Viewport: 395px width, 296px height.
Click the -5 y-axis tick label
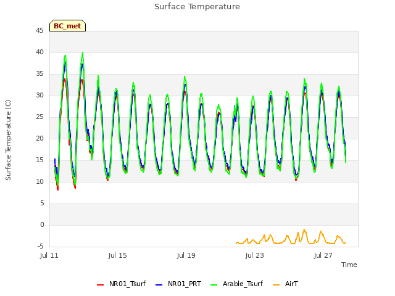[41, 246]
